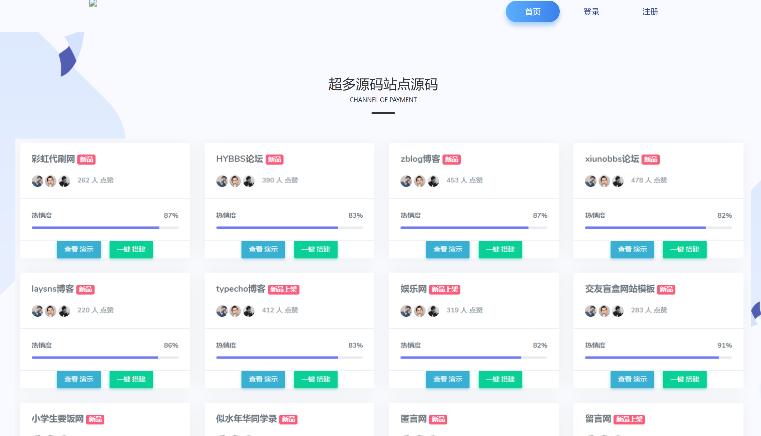Click first avatar on 娱乐网 card
Screen dimensions: 761x436
pos(406,311)
